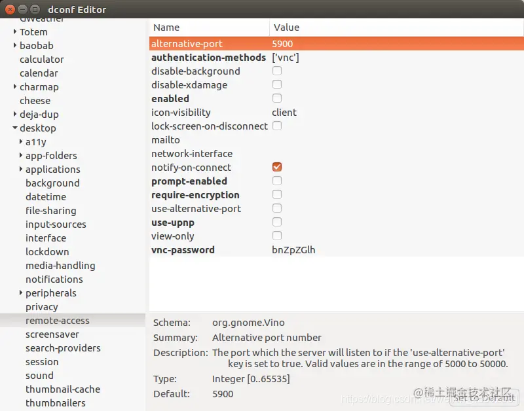This screenshot has width=524, height=411.
Task: Click the Set to Default button
Action: click(484, 398)
